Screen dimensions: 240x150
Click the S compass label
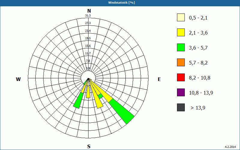point(89,147)
